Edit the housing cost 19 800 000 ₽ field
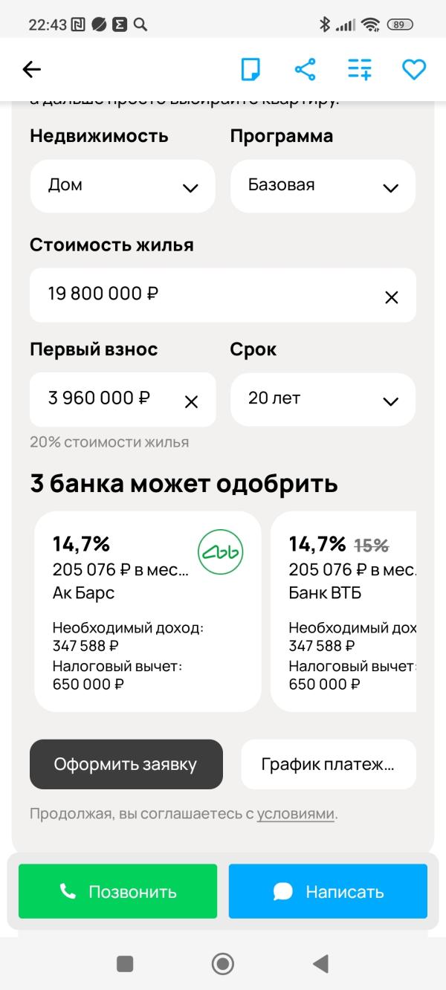The image size is (446, 990). pyautogui.click(x=223, y=295)
